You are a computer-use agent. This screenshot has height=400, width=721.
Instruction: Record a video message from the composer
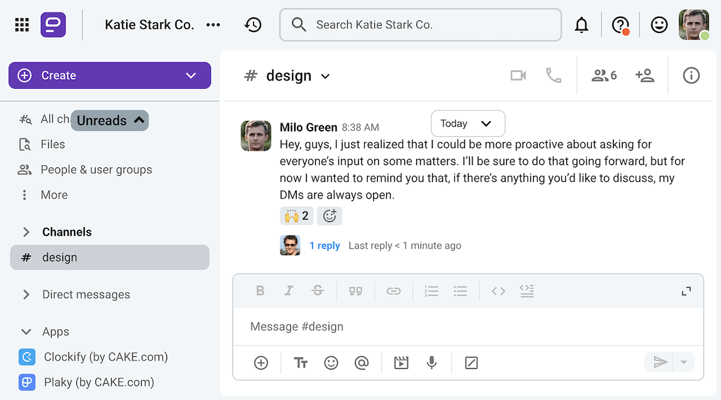point(401,362)
